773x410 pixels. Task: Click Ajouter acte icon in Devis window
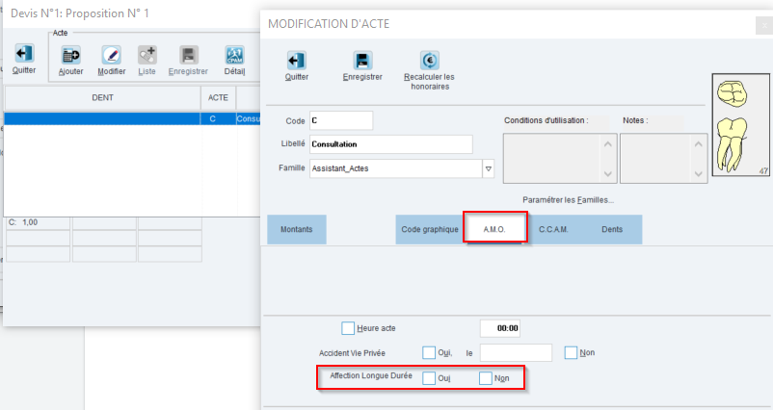pos(70,55)
